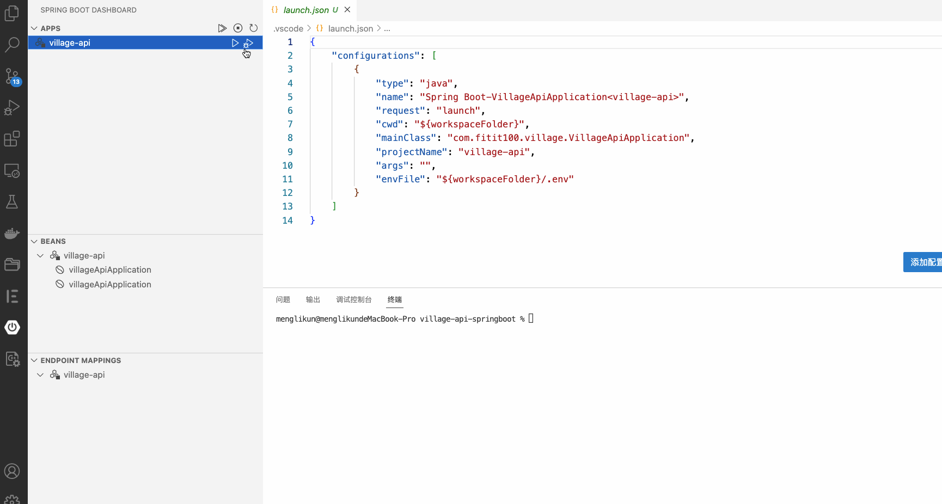Click the "${workspaceFolder}" cwd value
The image size is (942, 504).
click(x=469, y=124)
